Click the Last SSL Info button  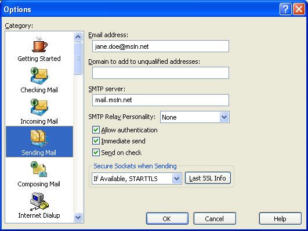pos(208,178)
